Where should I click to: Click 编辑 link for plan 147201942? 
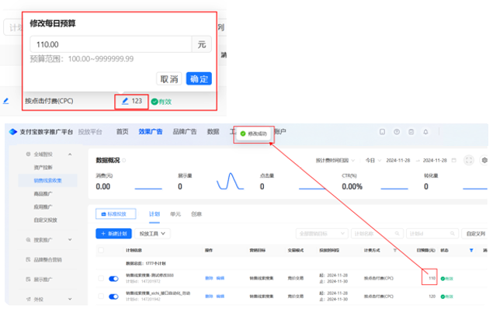[x=220, y=296]
